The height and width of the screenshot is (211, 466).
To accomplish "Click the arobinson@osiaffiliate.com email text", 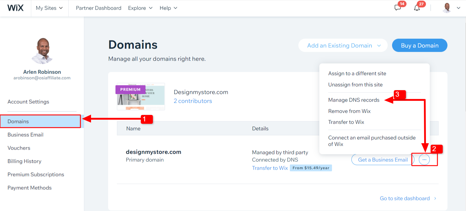I will [42, 78].
